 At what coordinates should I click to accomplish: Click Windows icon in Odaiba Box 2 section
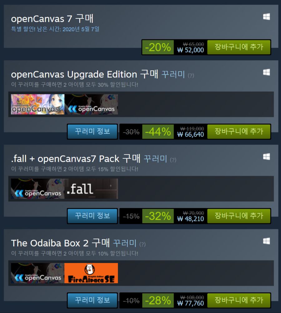point(266,241)
